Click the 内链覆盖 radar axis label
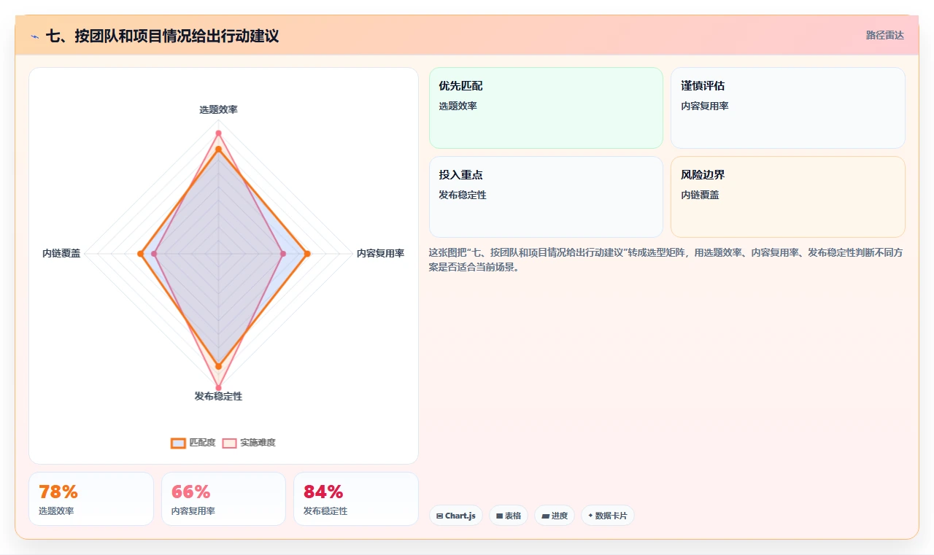Screen dimensions: 934x555 (61, 254)
